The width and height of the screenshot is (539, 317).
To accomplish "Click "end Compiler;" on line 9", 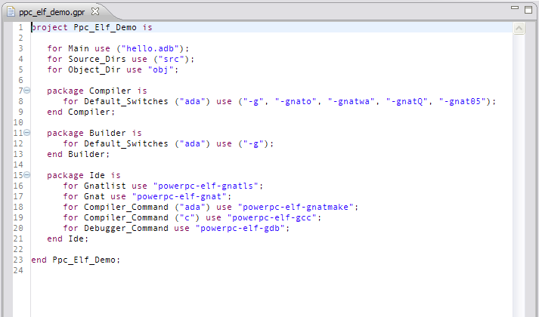I will [x=81, y=112].
